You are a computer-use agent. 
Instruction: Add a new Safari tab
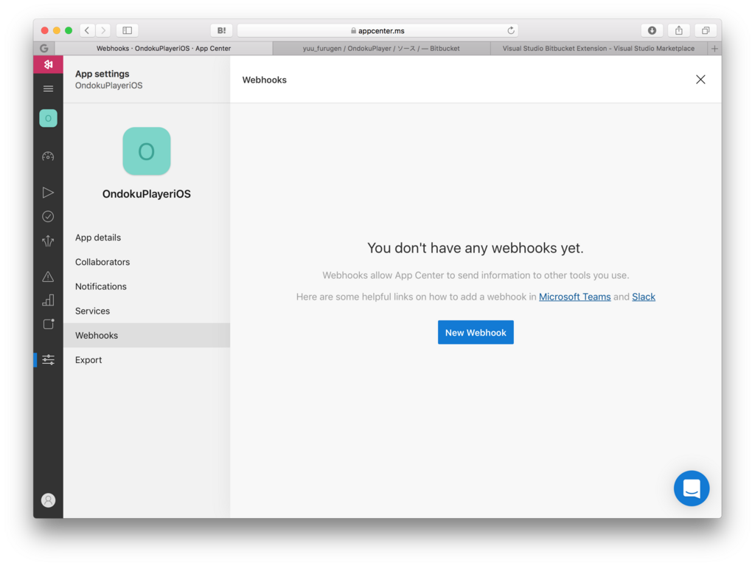tap(714, 48)
